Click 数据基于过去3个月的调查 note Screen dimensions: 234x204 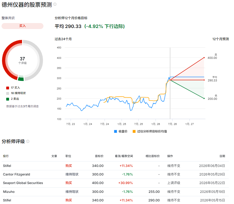(22, 106)
